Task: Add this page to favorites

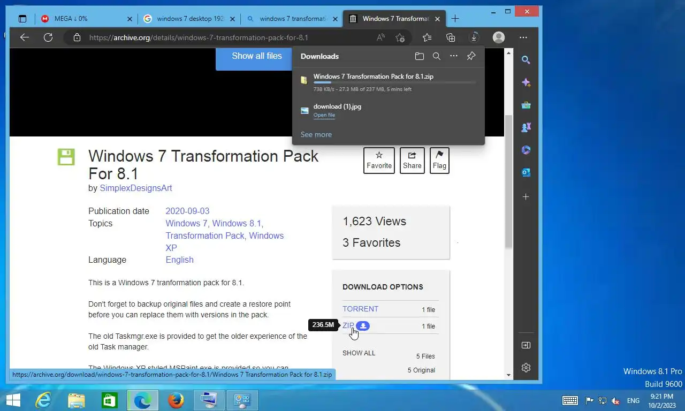Action: (x=400, y=37)
